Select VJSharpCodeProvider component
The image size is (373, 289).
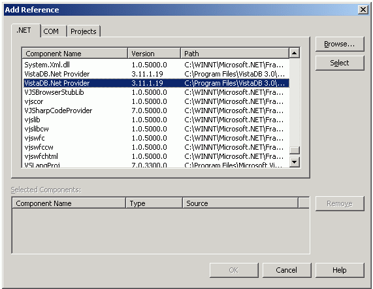pyautogui.click(x=156, y=110)
